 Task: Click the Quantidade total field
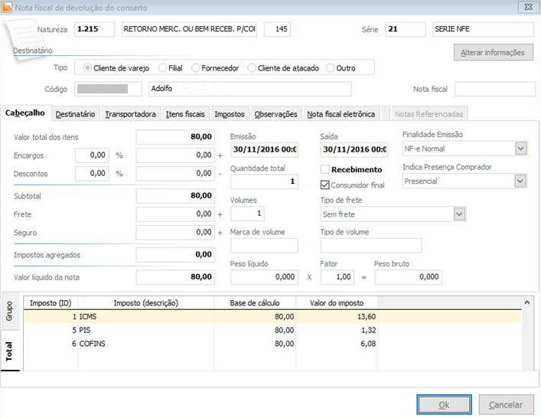click(x=264, y=181)
